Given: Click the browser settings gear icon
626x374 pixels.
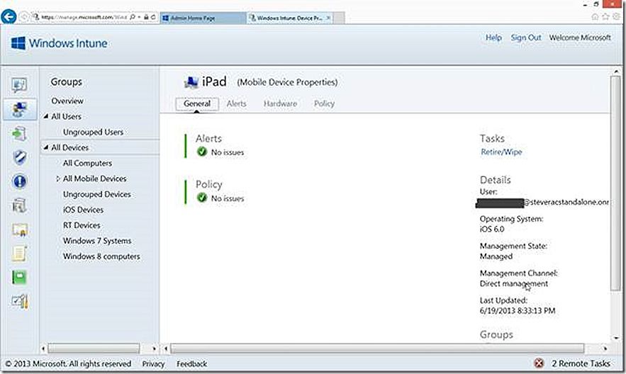Looking at the screenshot, I should tap(616, 17).
